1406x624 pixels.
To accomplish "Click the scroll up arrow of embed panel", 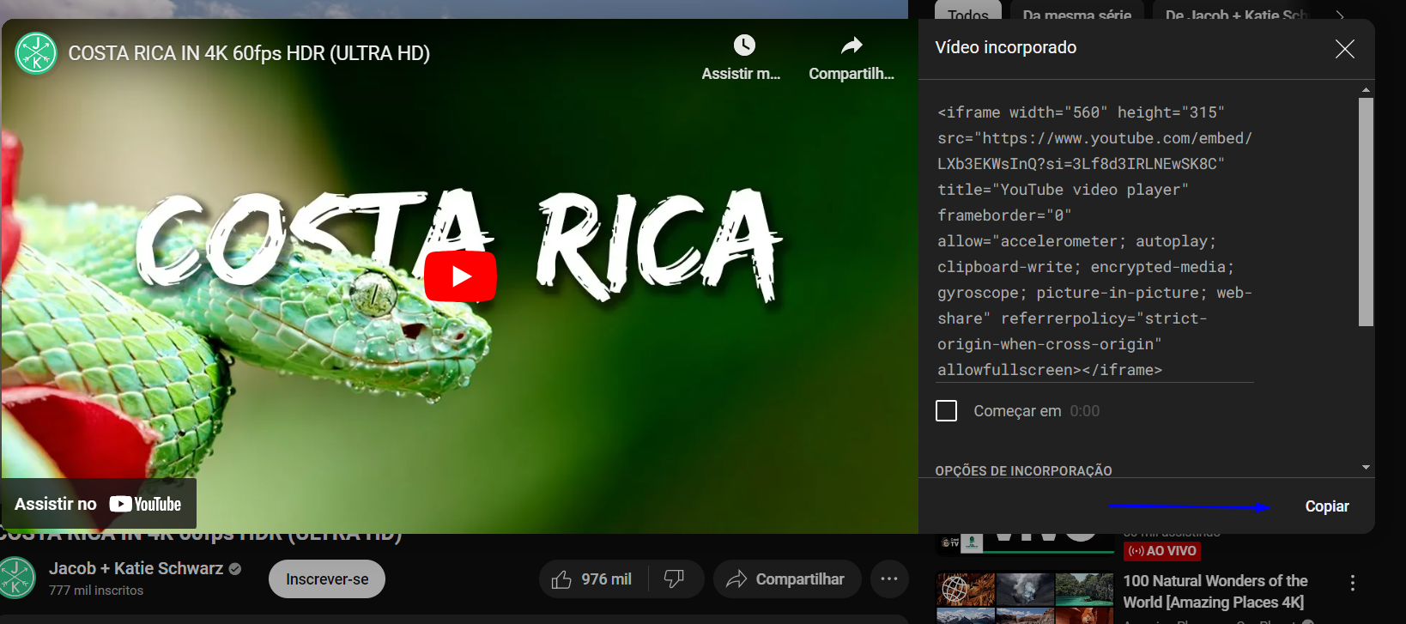I will coord(1366,90).
